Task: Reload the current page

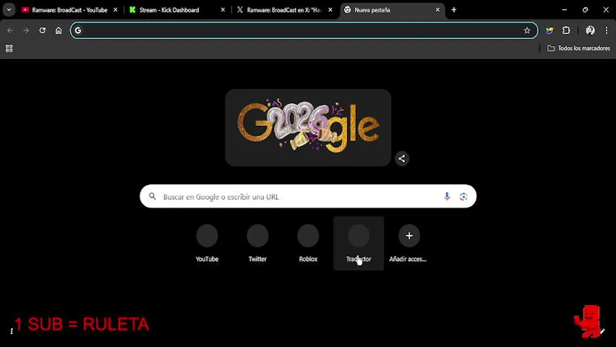Action: [42, 30]
